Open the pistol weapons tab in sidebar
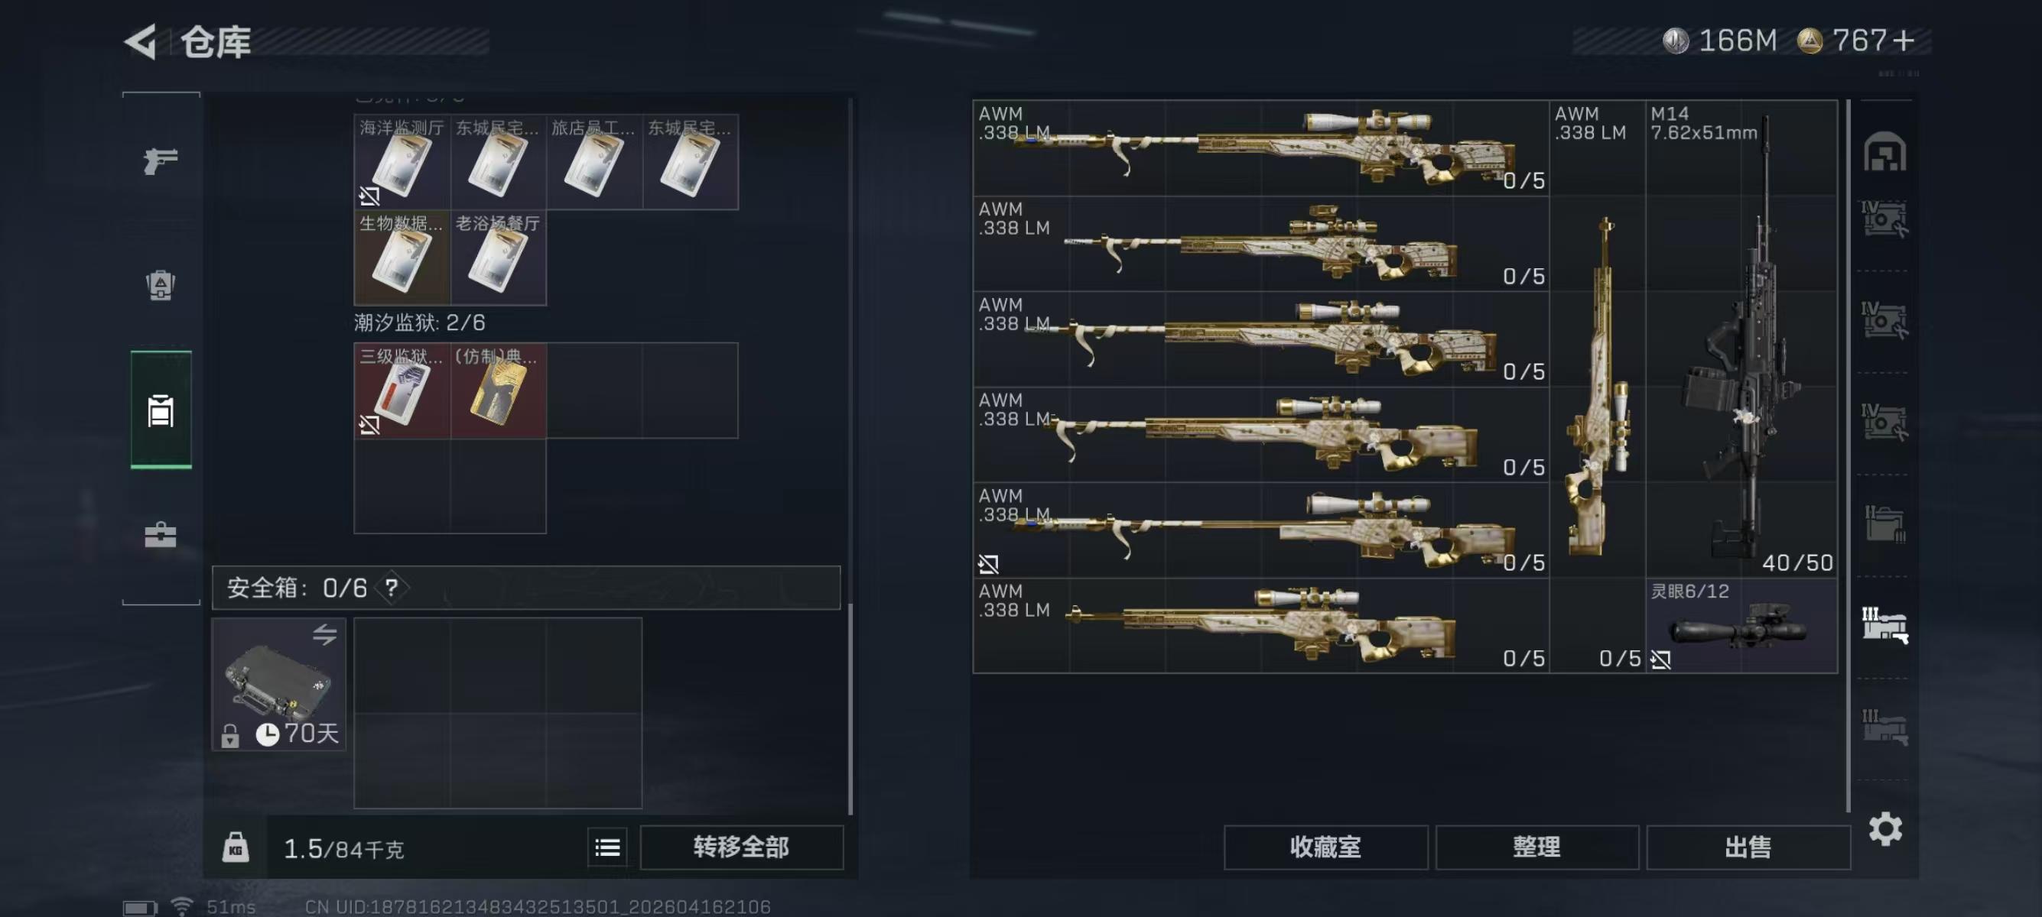This screenshot has width=2042, height=917. point(160,160)
